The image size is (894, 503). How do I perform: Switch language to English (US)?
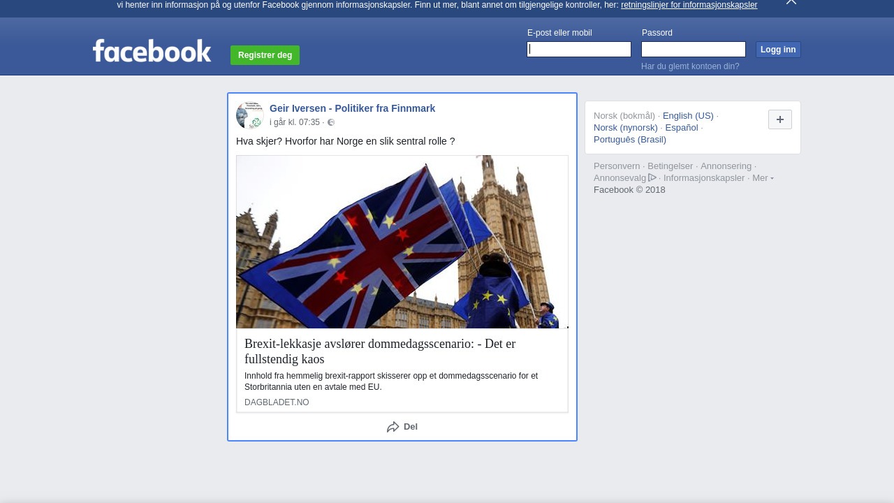(x=688, y=116)
